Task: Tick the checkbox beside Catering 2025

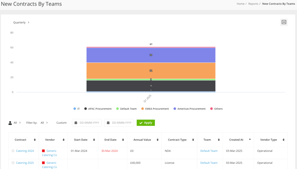Action: (13, 163)
